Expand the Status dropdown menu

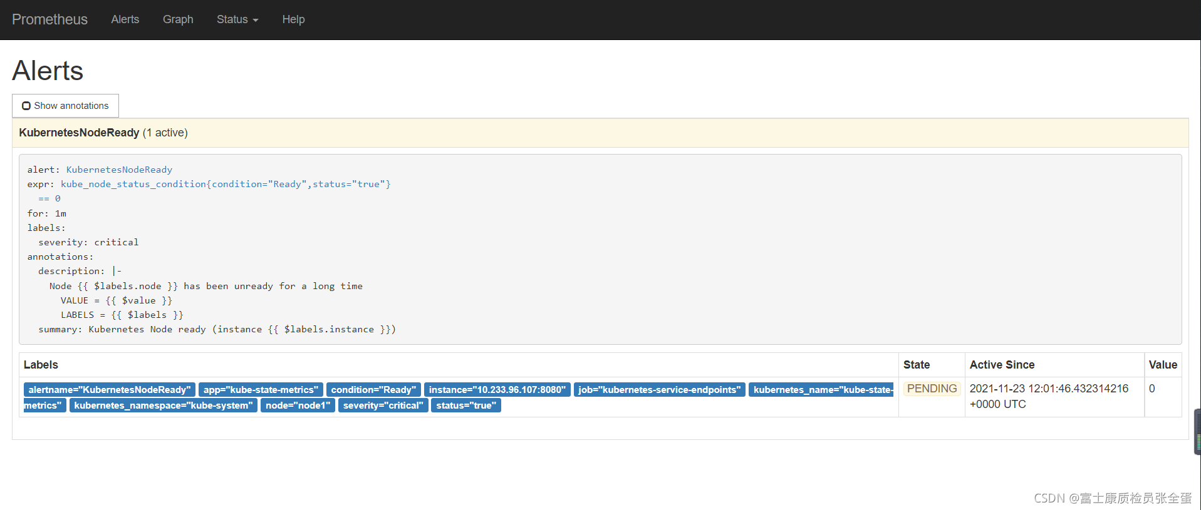point(237,19)
